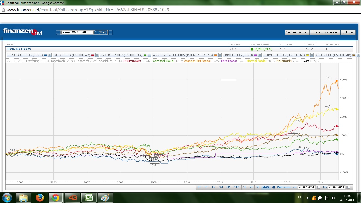Open Firefox from the taskbar

(x=40, y=197)
